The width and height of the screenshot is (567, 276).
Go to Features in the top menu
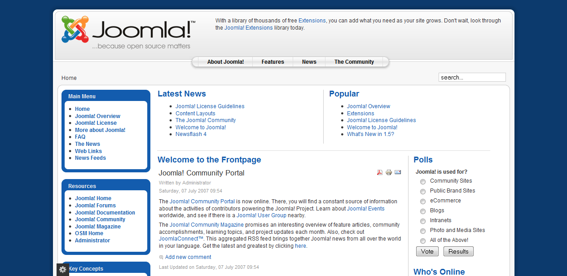(273, 62)
